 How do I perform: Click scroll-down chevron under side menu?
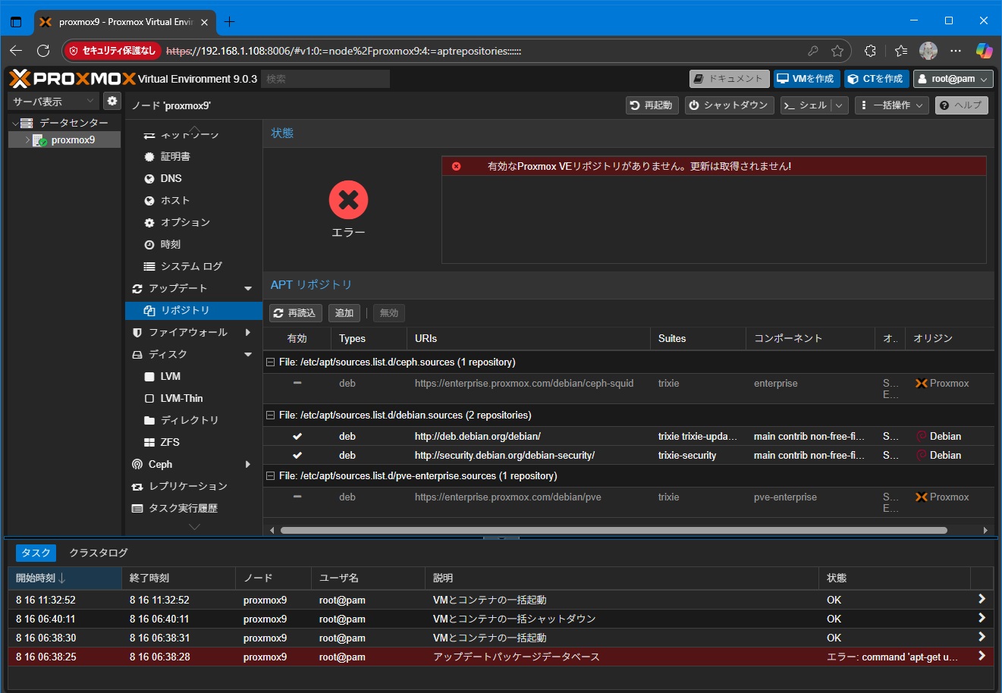pos(194,527)
